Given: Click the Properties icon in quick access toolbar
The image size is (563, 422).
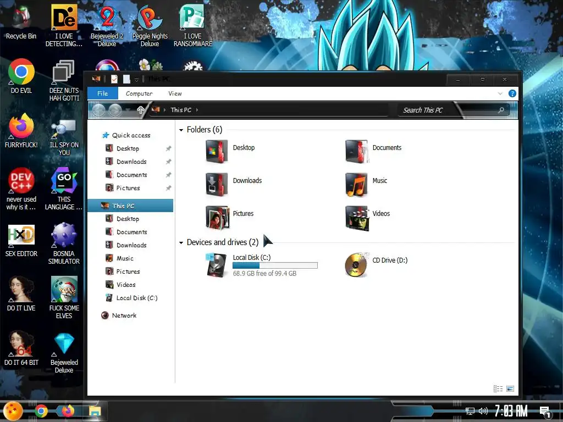Looking at the screenshot, I should (114, 79).
